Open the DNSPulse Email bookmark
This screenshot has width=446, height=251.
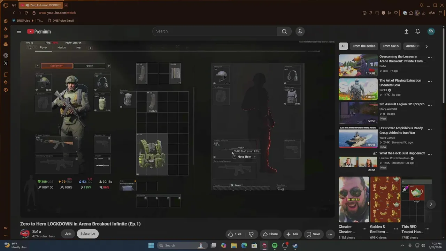point(61,21)
